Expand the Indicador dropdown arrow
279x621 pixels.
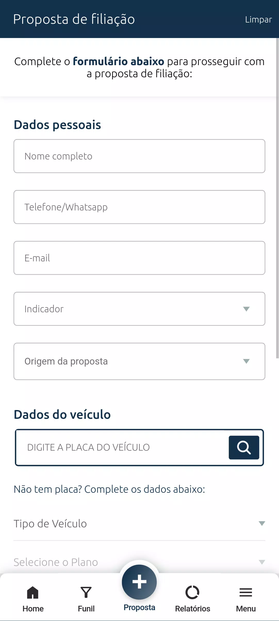coord(246,309)
